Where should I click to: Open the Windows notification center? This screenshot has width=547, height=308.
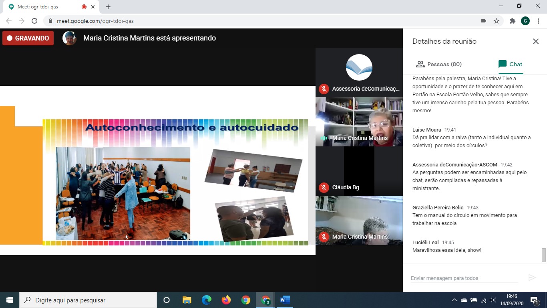point(534,300)
